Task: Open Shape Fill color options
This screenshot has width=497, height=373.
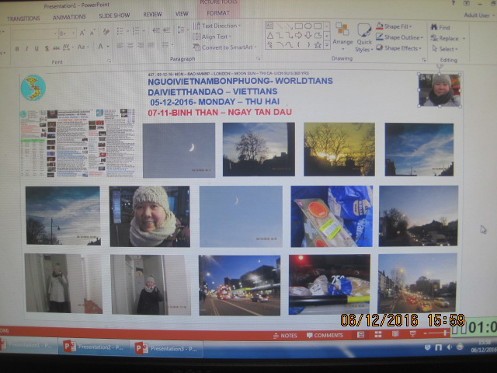Action: click(394, 26)
